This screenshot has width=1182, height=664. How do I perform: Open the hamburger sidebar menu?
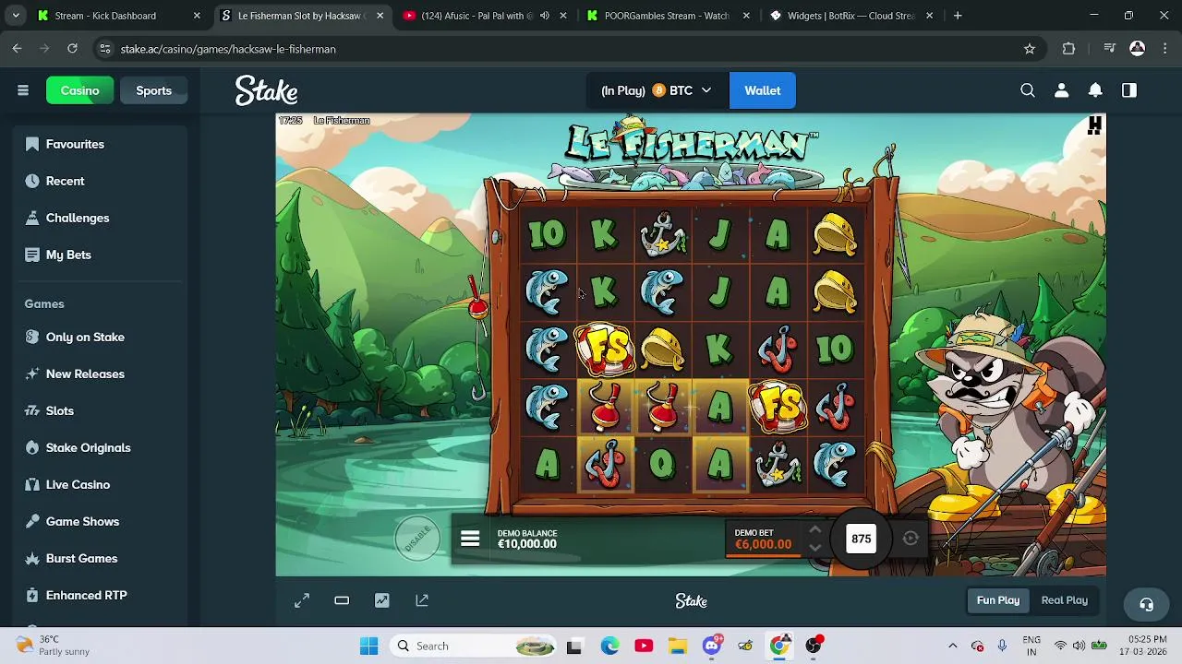tap(23, 90)
